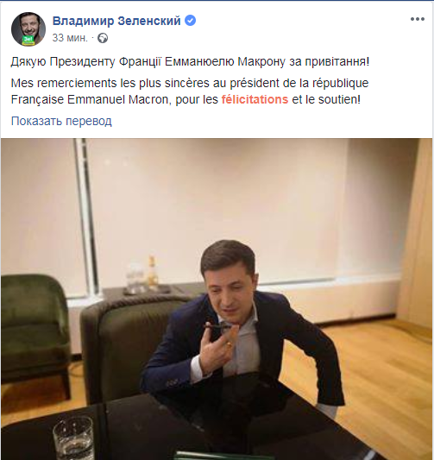Click the word Макрону in the first line
This screenshot has height=460, width=434.
tap(261, 62)
